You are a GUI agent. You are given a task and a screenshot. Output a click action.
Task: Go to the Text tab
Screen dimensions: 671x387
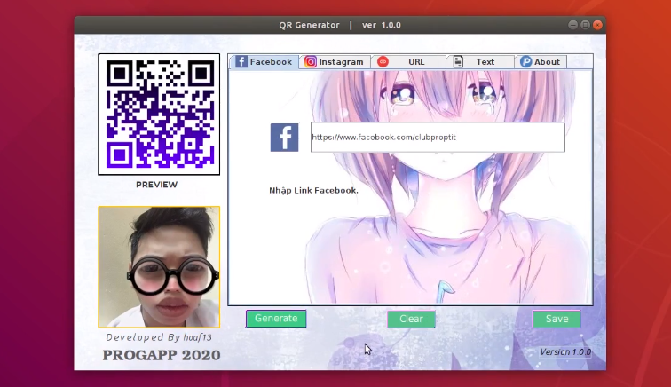(480, 62)
